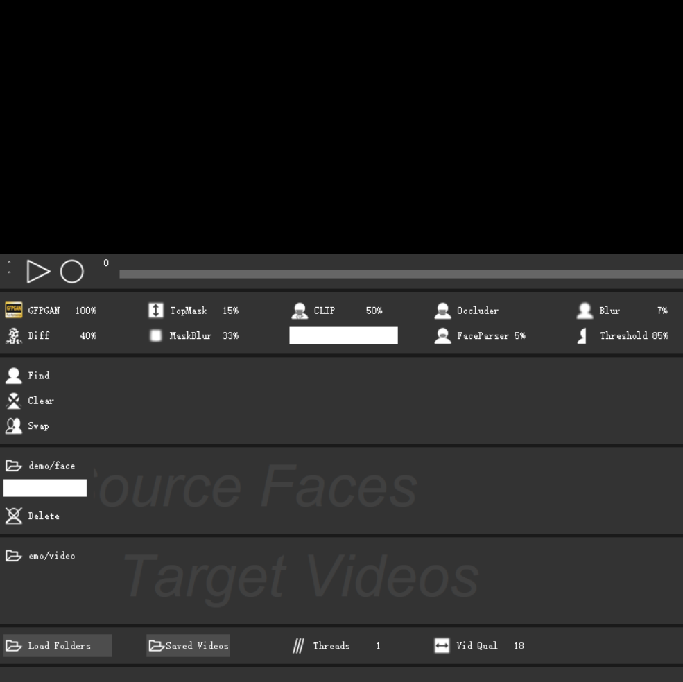The width and height of the screenshot is (683, 682).
Task: Click the Saved Videos button
Action: click(x=188, y=645)
